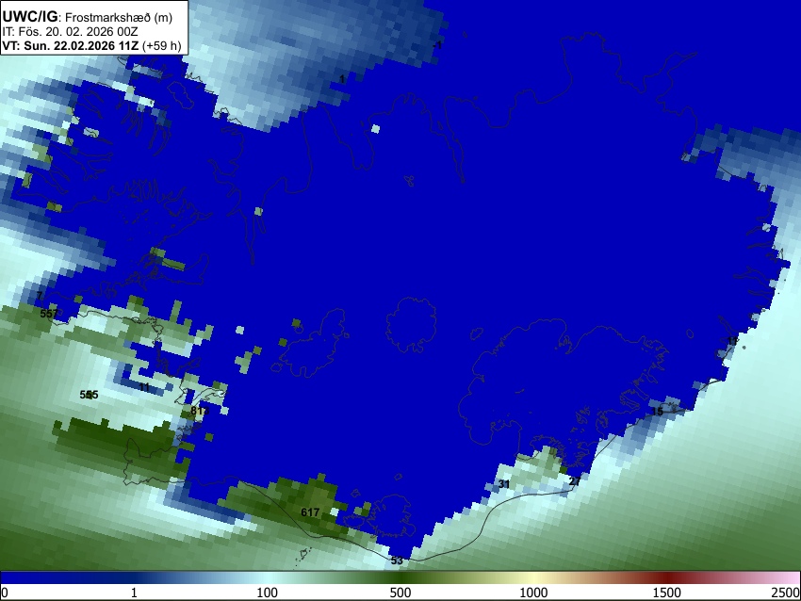The height and width of the screenshot is (601, 801).
Task: Click the '53' value on the south coast
Action: tap(397, 560)
